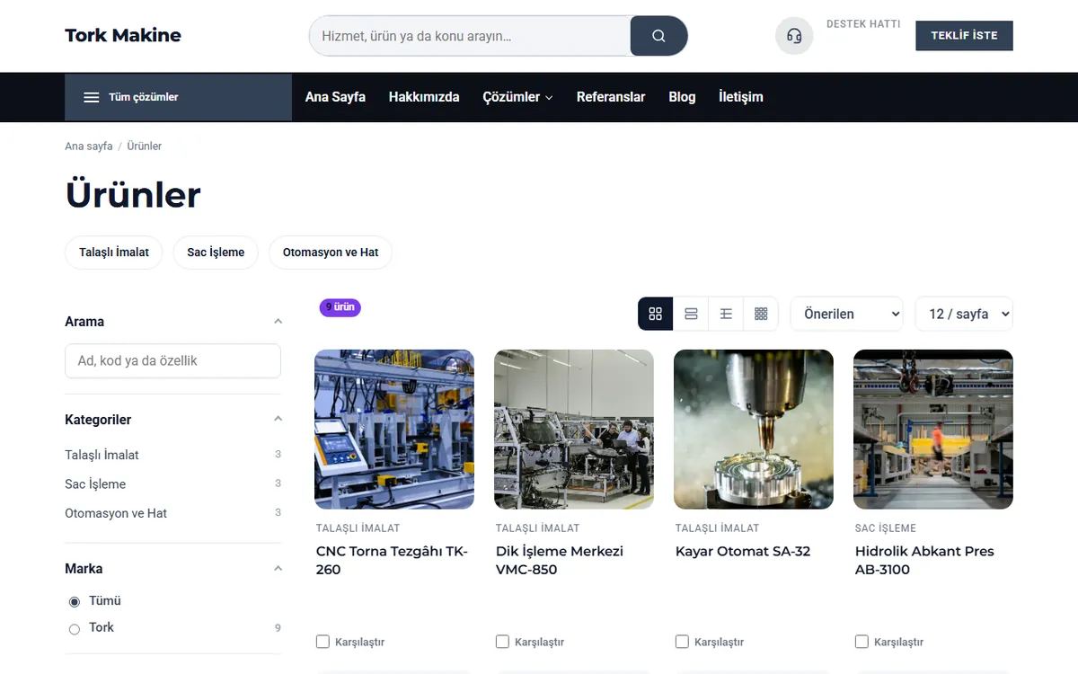Screen dimensions: 1078x674
Task: Collapse the Arama filter section
Action: (278, 322)
